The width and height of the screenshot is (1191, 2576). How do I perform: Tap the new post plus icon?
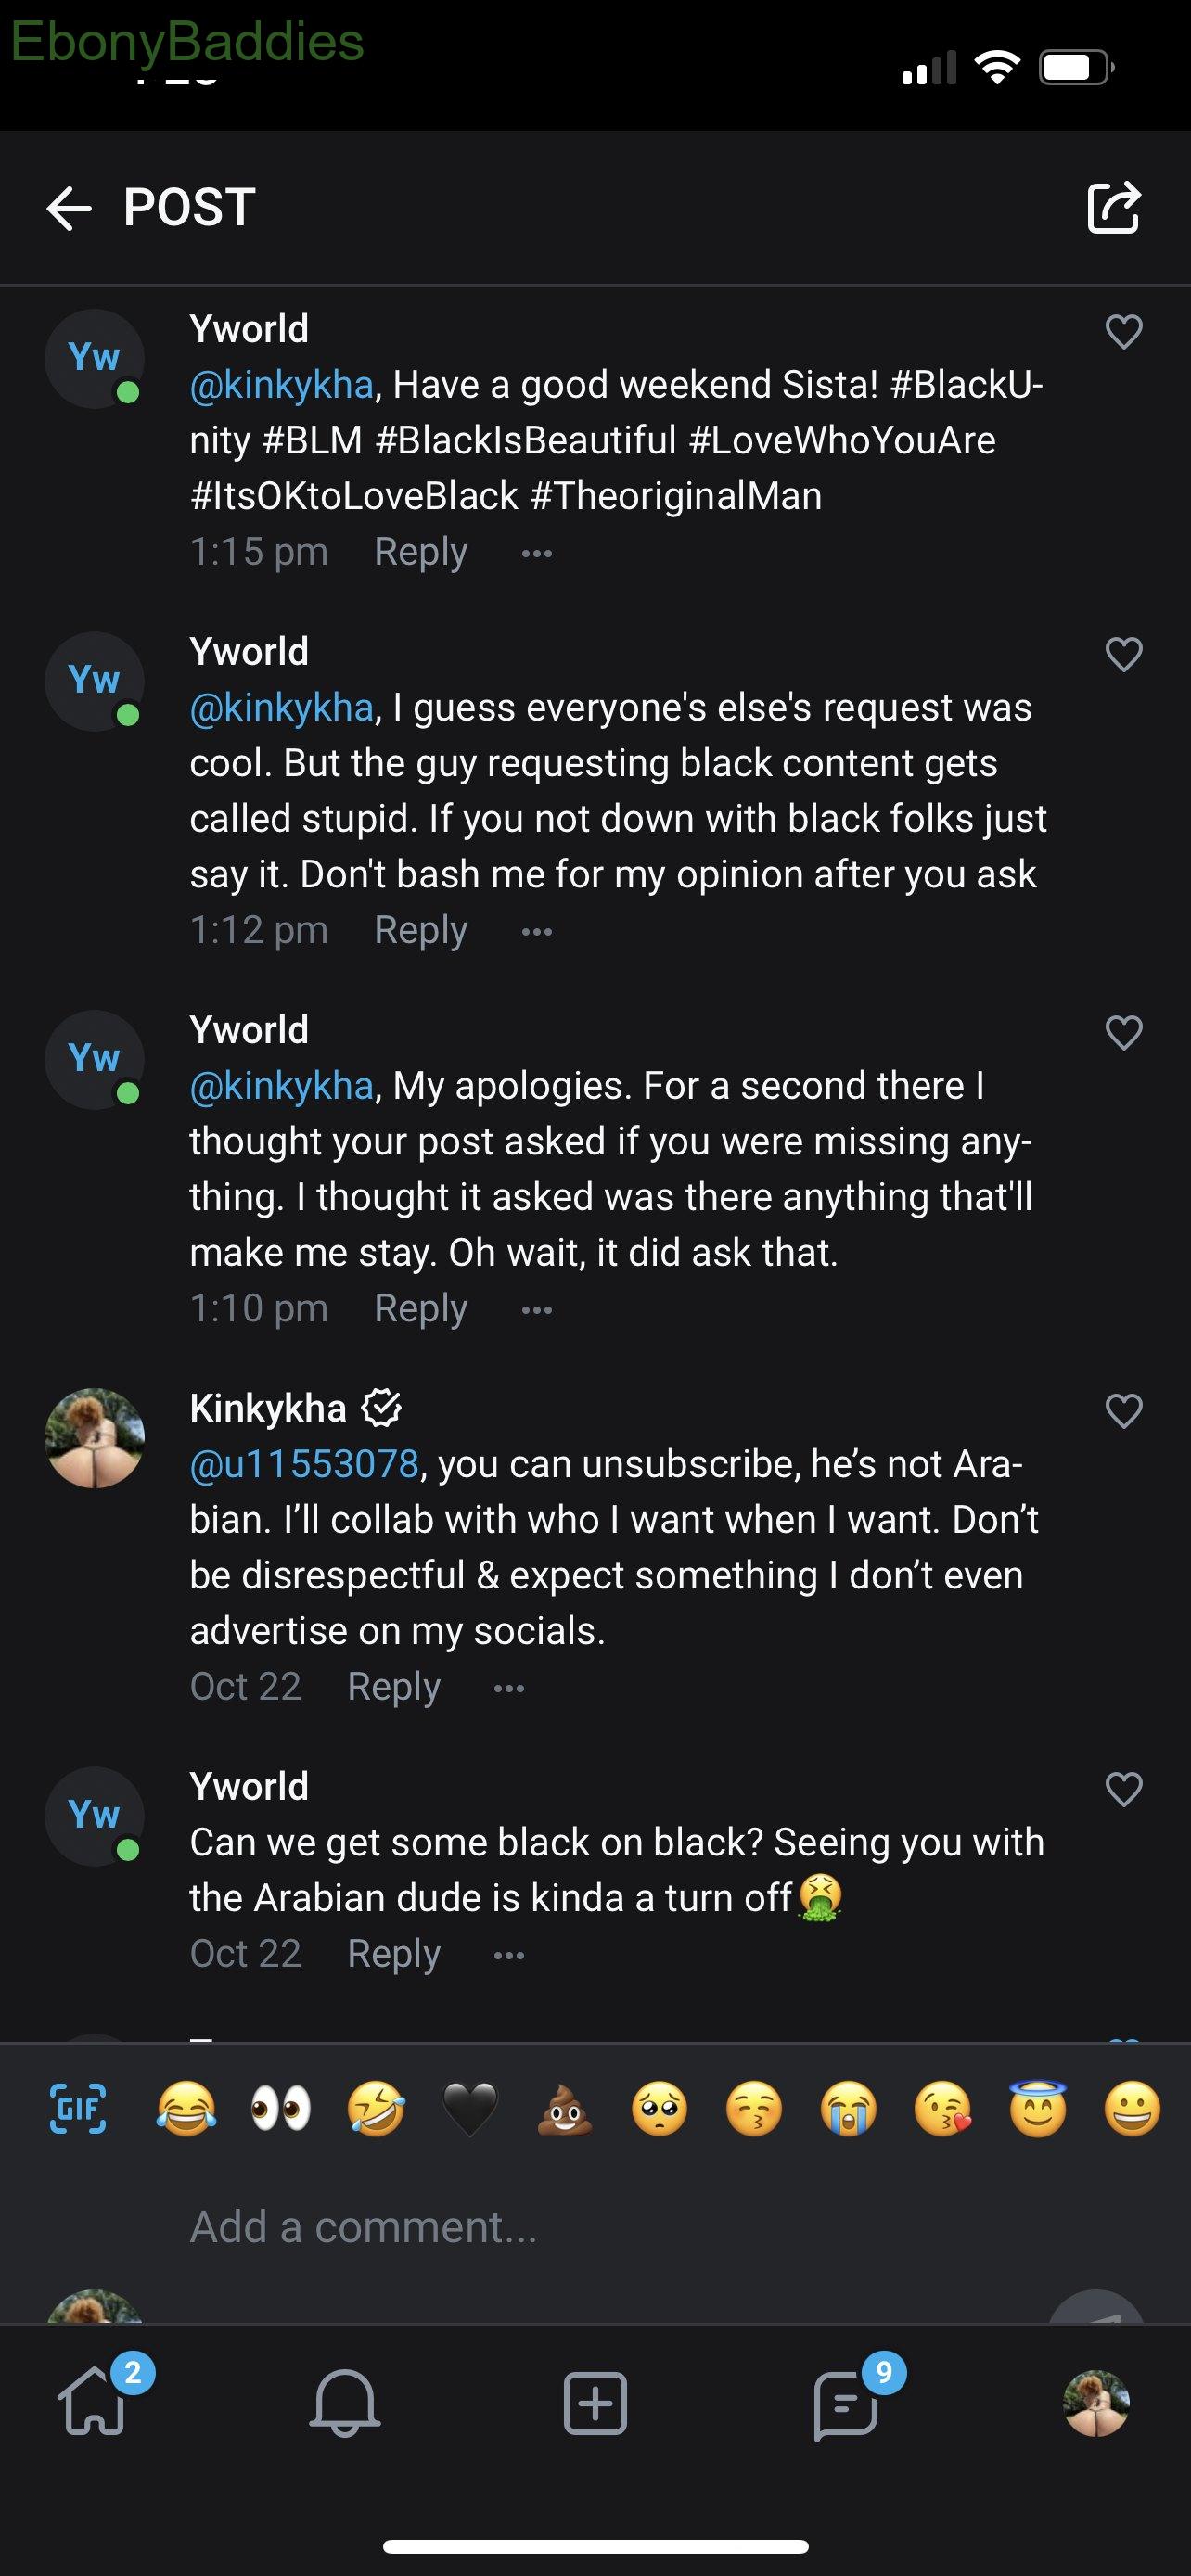[x=595, y=2403]
